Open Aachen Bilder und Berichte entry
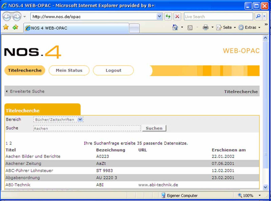The width and height of the screenshot is (271, 201). coord(33,156)
